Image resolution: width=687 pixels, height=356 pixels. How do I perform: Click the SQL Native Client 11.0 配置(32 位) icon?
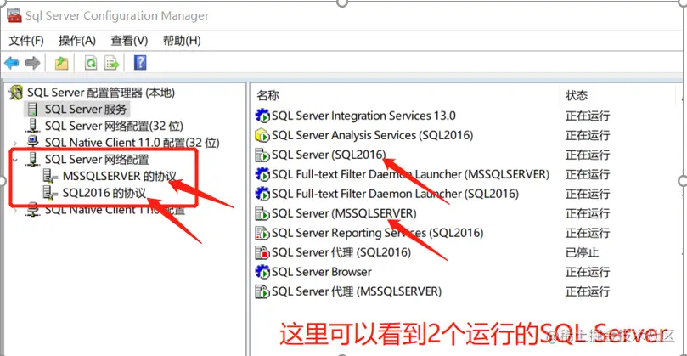tap(33, 142)
